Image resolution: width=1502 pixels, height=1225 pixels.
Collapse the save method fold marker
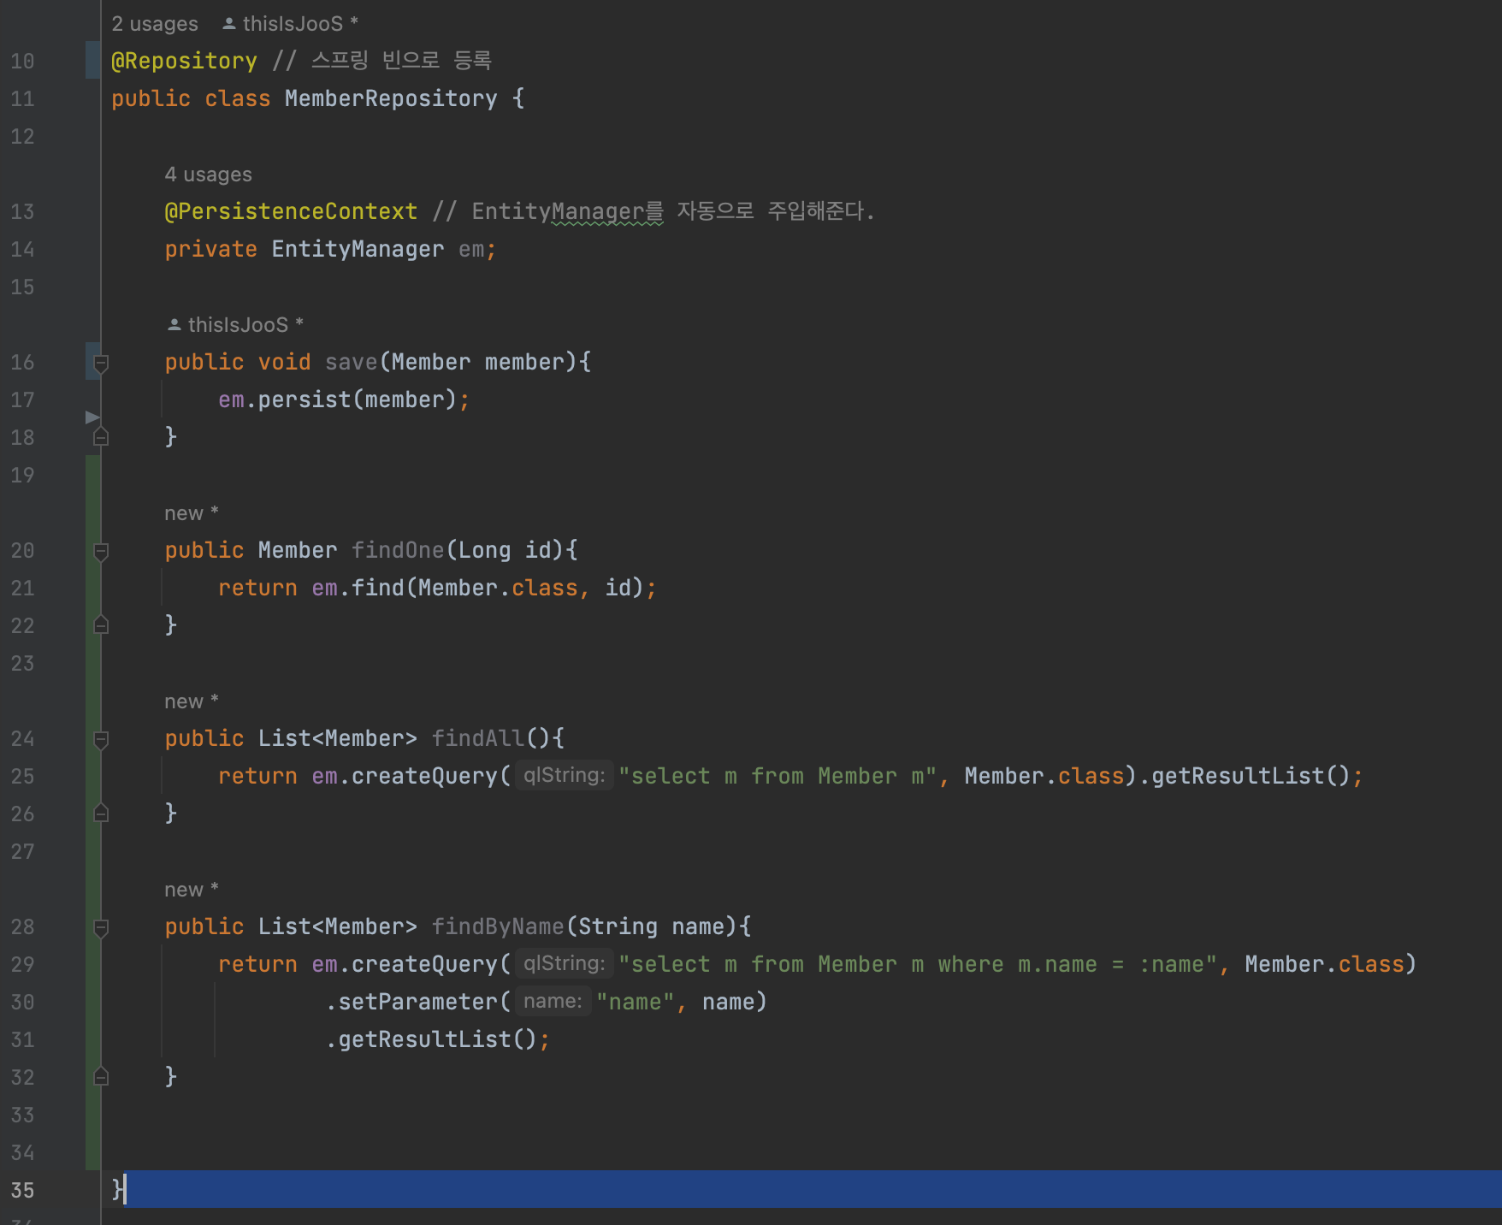(100, 364)
